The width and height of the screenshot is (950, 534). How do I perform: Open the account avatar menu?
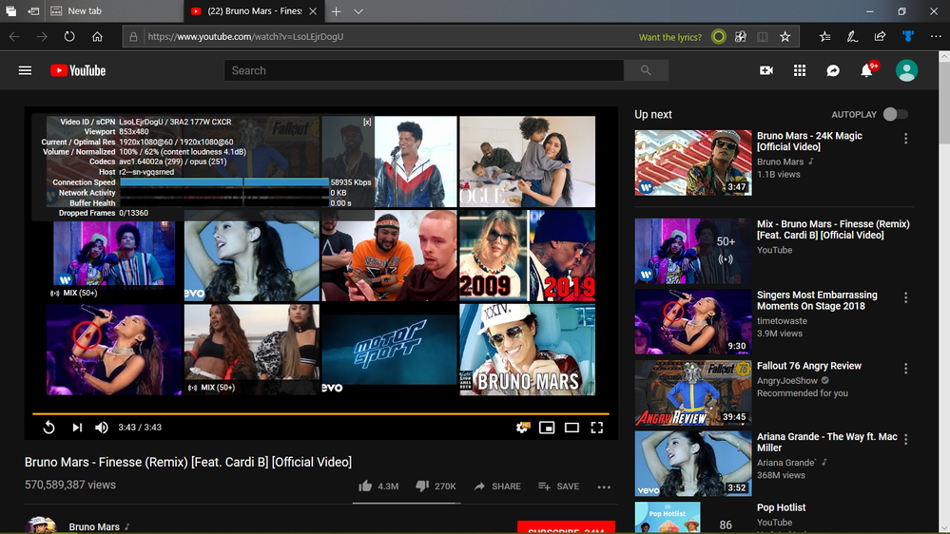[906, 71]
